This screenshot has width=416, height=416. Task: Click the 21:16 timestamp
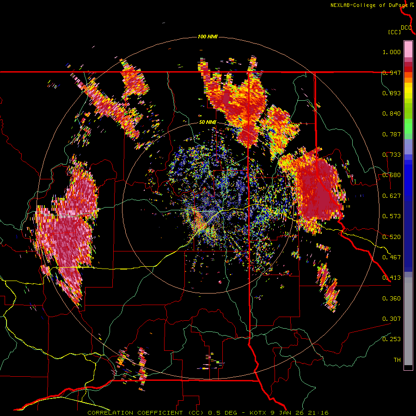[318, 413]
